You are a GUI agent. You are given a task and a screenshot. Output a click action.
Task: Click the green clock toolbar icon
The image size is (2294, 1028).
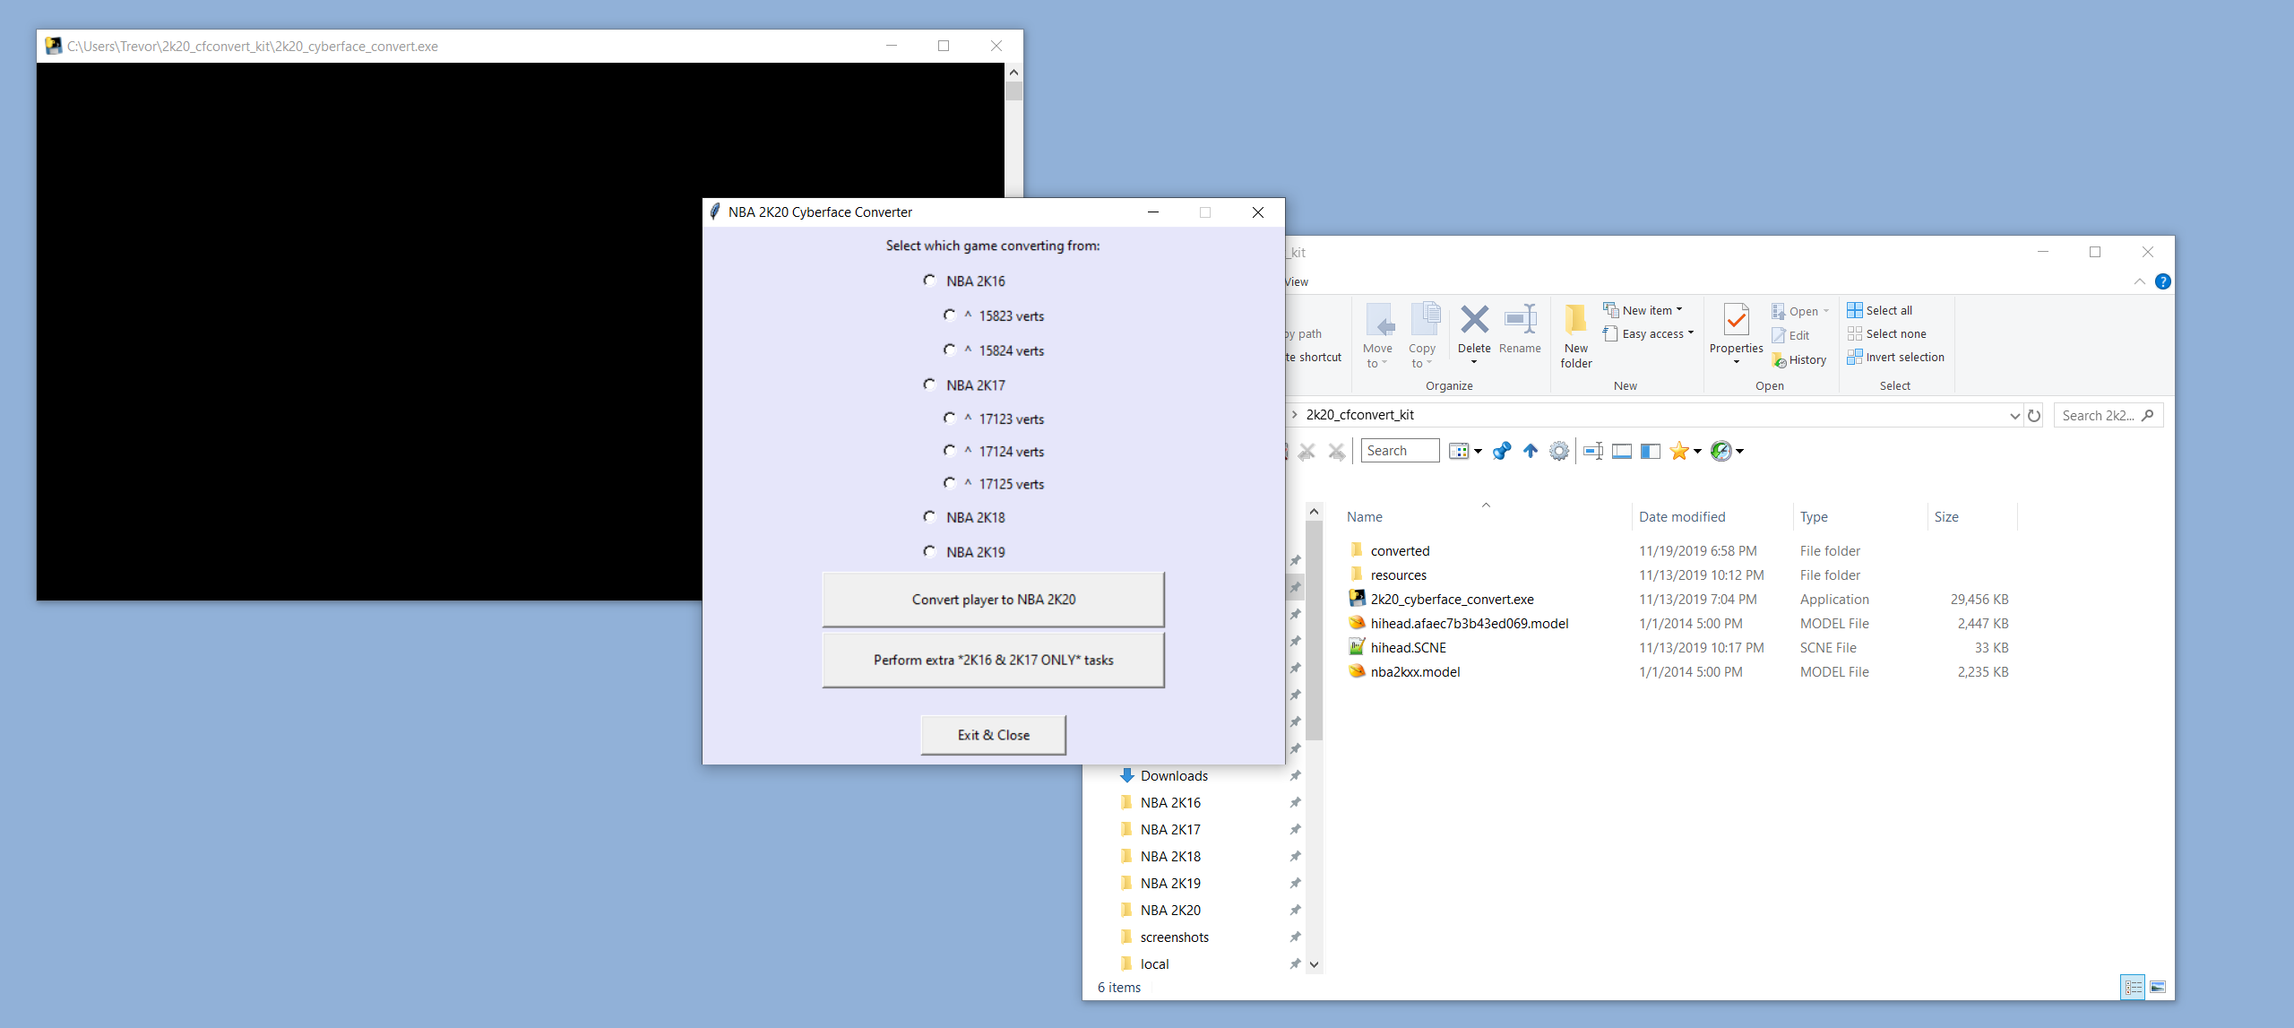click(x=1721, y=451)
